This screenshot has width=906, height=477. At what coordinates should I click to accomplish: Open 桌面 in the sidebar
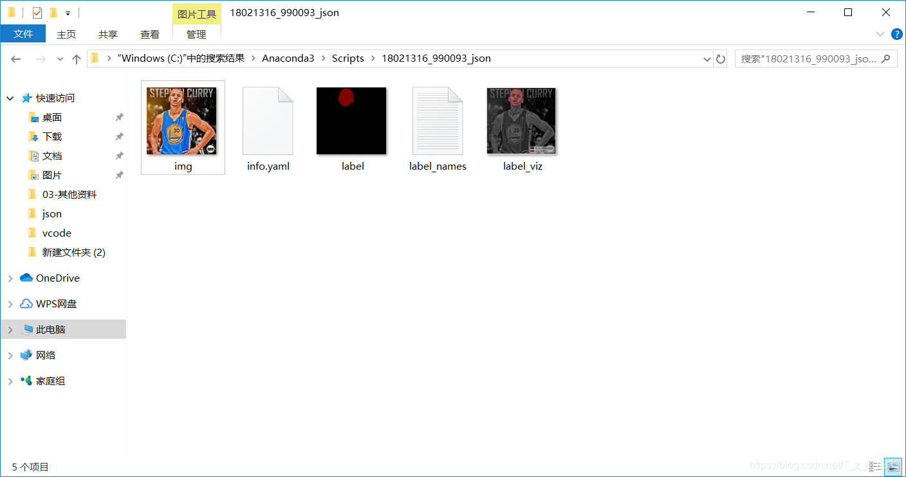coord(52,118)
